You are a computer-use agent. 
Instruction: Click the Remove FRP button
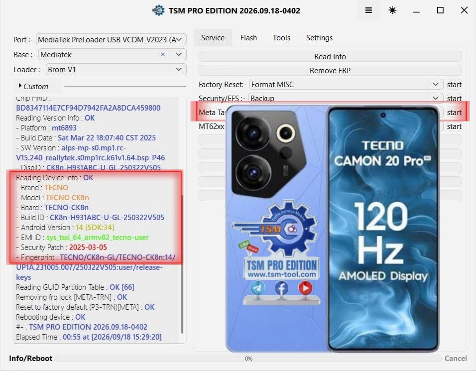click(x=330, y=70)
